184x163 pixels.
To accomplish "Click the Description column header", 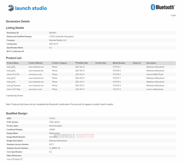I will [x=151, y=63].
